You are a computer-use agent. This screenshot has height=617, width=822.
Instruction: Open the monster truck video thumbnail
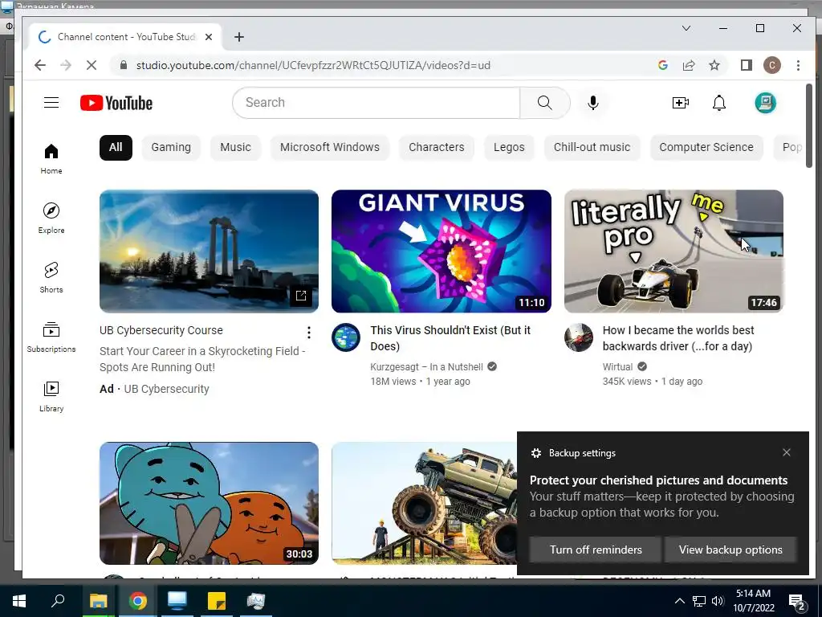425,503
